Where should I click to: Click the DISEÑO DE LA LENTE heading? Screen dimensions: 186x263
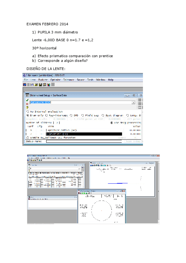(x=46, y=69)
